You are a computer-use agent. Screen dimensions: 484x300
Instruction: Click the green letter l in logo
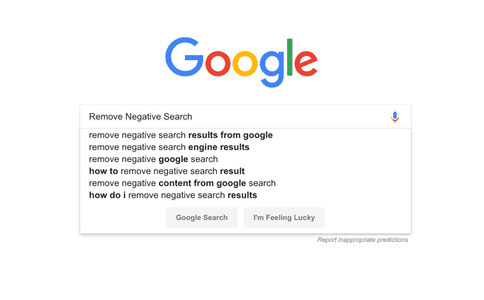pyautogui.click(x=290, y=57)
